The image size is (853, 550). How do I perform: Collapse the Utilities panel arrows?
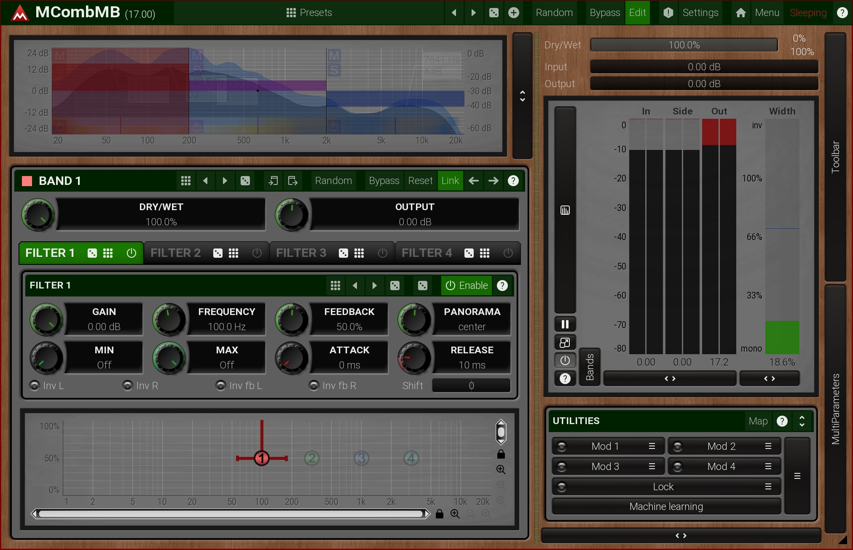point(802,421)
